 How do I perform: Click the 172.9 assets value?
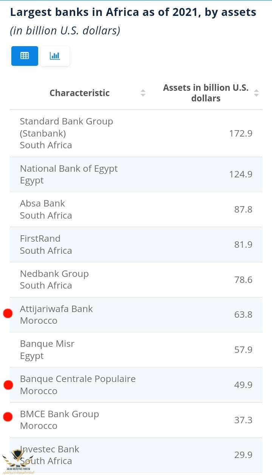pos(241,133)
